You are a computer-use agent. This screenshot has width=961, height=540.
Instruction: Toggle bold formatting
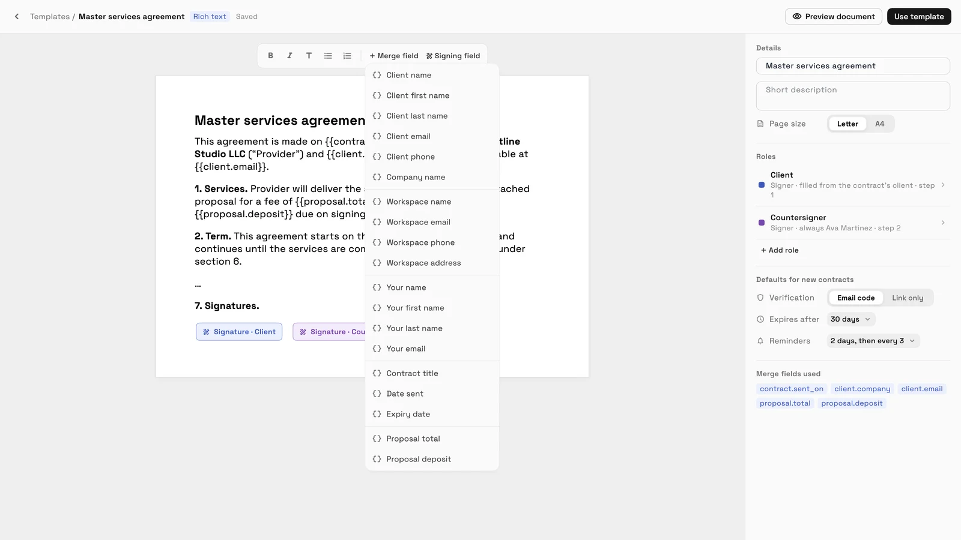(x=270, y=56)
